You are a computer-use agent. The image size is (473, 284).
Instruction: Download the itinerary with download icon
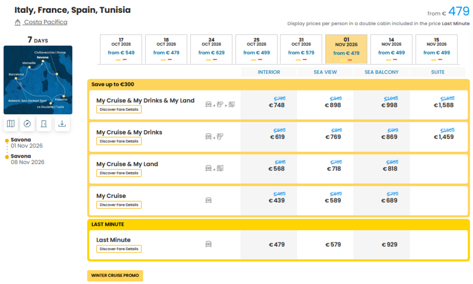pyautogui.click(x=62, y=124)
